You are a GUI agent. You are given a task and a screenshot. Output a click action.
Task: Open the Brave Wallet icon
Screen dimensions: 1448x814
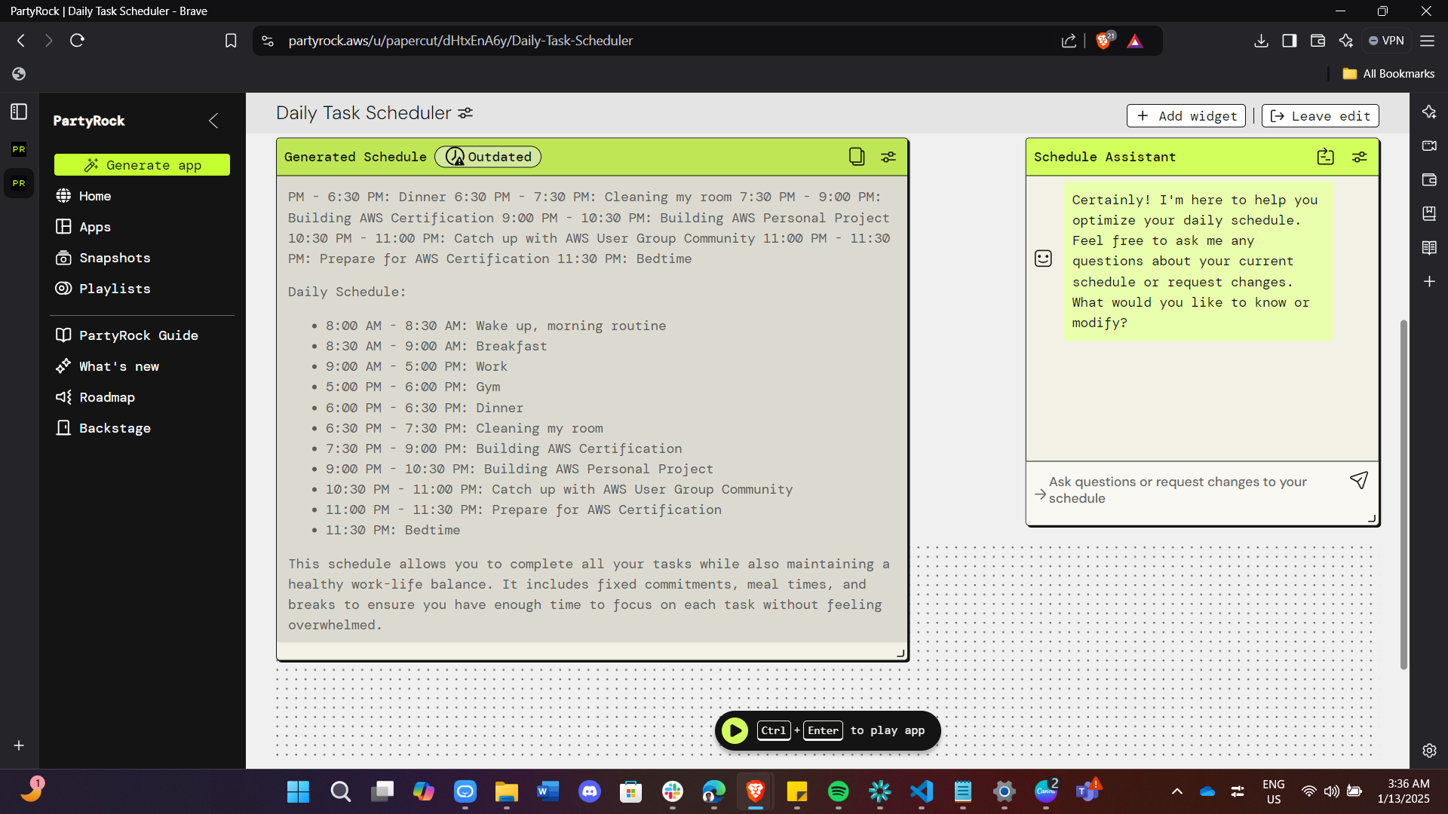click(x=1318, y=41)
